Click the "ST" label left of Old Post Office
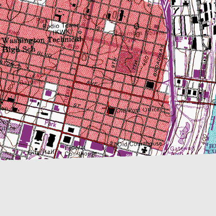 click(77, 105)
